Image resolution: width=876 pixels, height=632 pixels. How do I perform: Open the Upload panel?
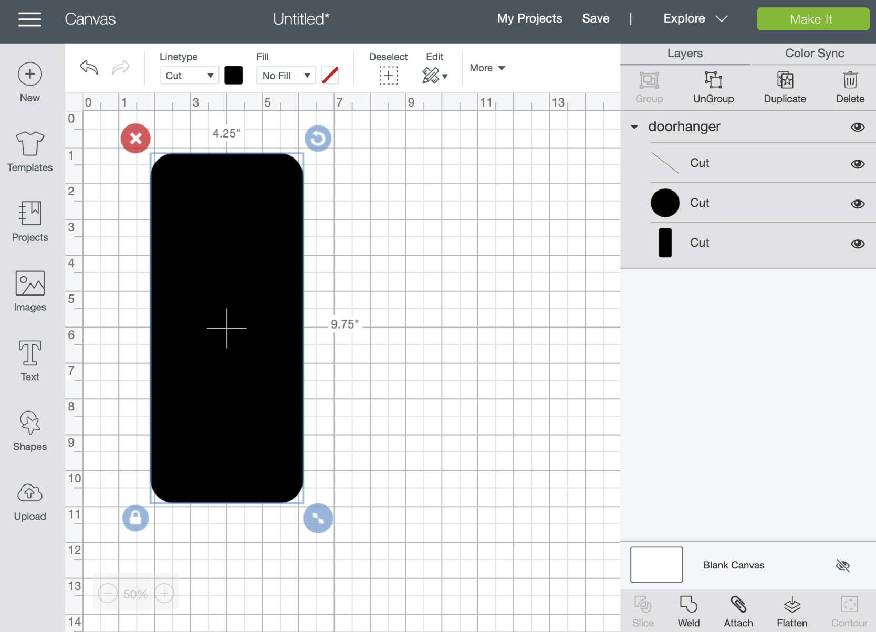pyautogui.click(x=30, y=502)
